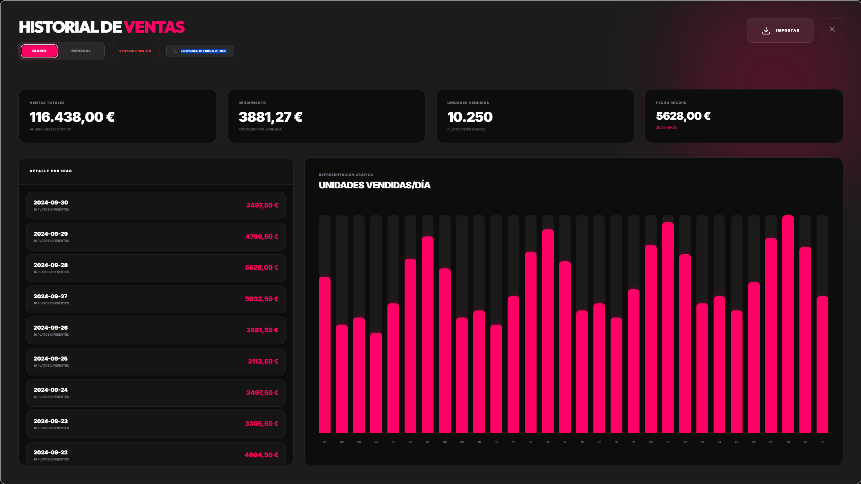Screen dimensions: 861x484
Task: Click the chart bar for day 28
Action: pyautogui.click(x=788, y=324)
